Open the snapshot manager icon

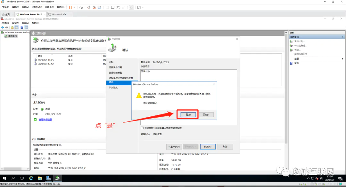pyautogui.click(x=100, y=7)
